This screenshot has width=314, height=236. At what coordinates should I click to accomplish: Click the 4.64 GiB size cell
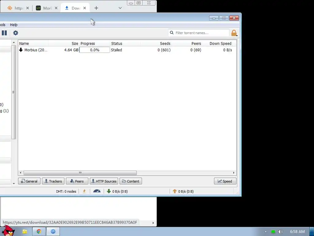(71, 50)
